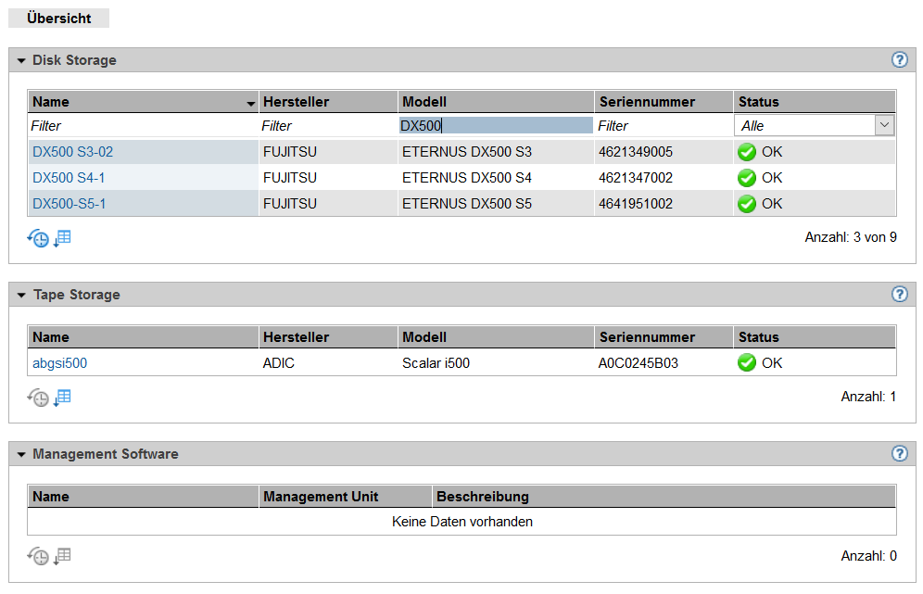Open help for Management Software panel
Image resolution: width=923 pixels, height=594 pixels.
[x=899, y=453]
